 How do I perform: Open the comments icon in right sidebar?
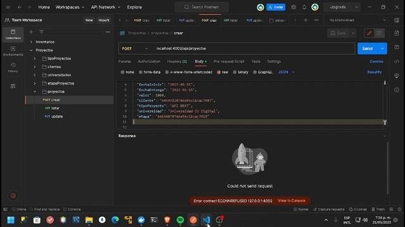pyautogui.click(x=397, y=47)
